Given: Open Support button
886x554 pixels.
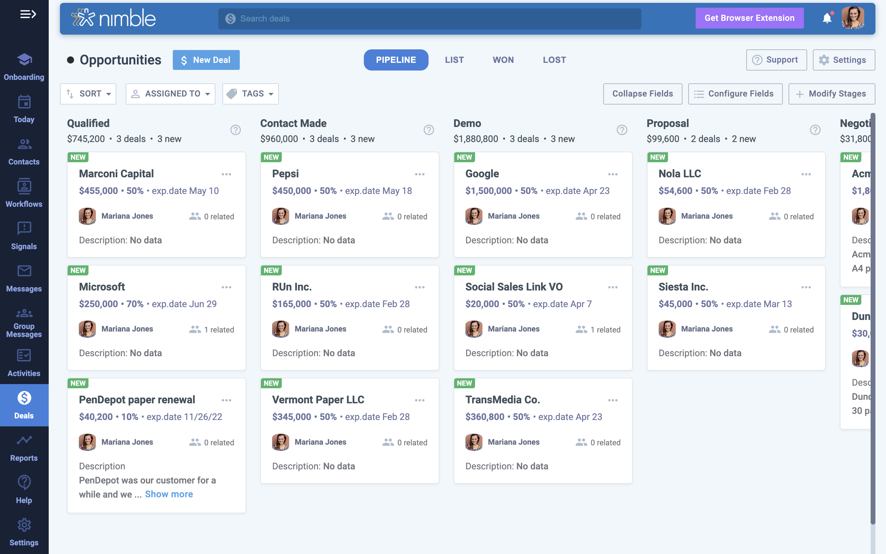Looking at the screenshot, I should (x=776, y=60).
